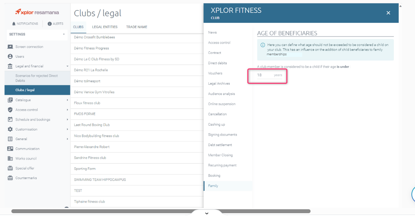Open News in club panel menu
This screenshot has height=216, width=415.
coord(212,33)
